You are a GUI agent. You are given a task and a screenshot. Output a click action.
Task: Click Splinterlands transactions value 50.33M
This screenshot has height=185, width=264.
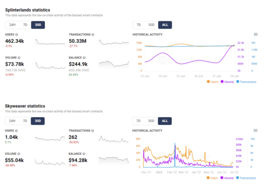tap(78, 41)
